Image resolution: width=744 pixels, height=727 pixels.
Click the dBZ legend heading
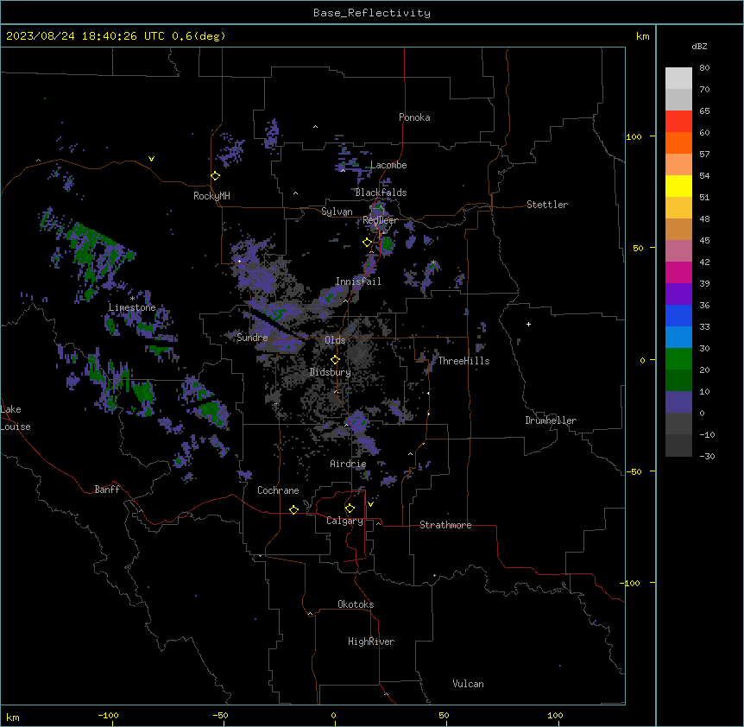pyautogui.click(x=699, y=46)
